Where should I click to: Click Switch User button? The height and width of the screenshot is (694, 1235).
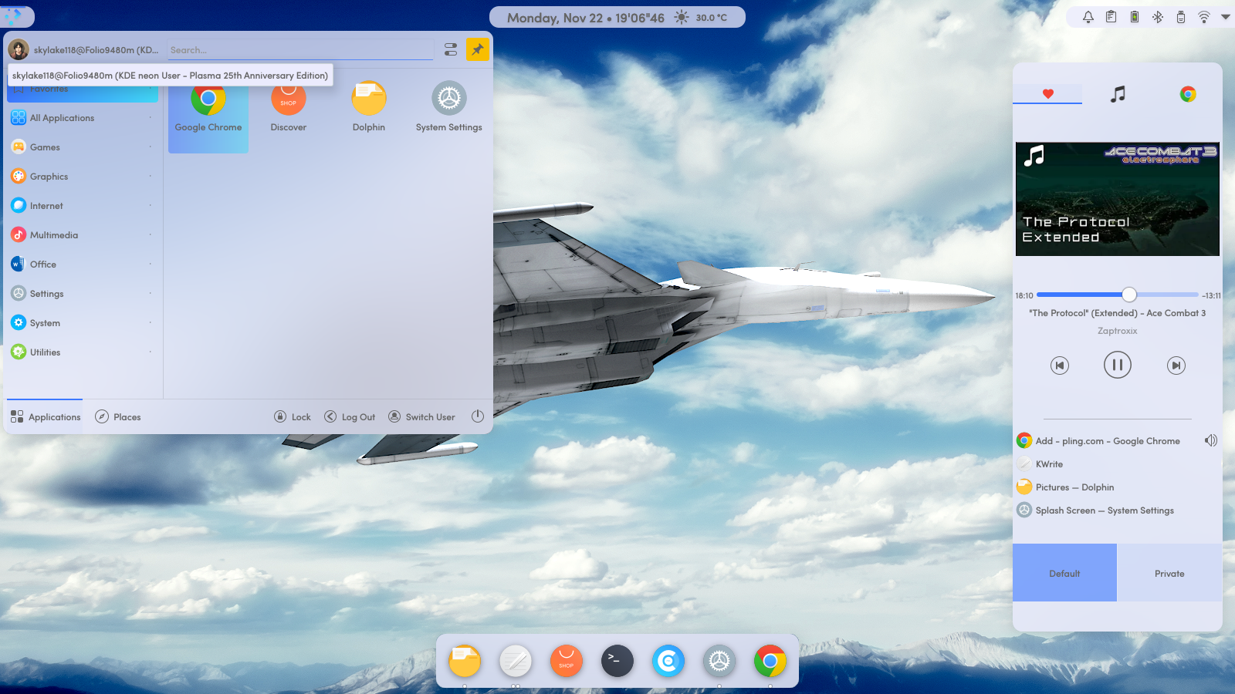pyautogui.click(x=421, y=416)
